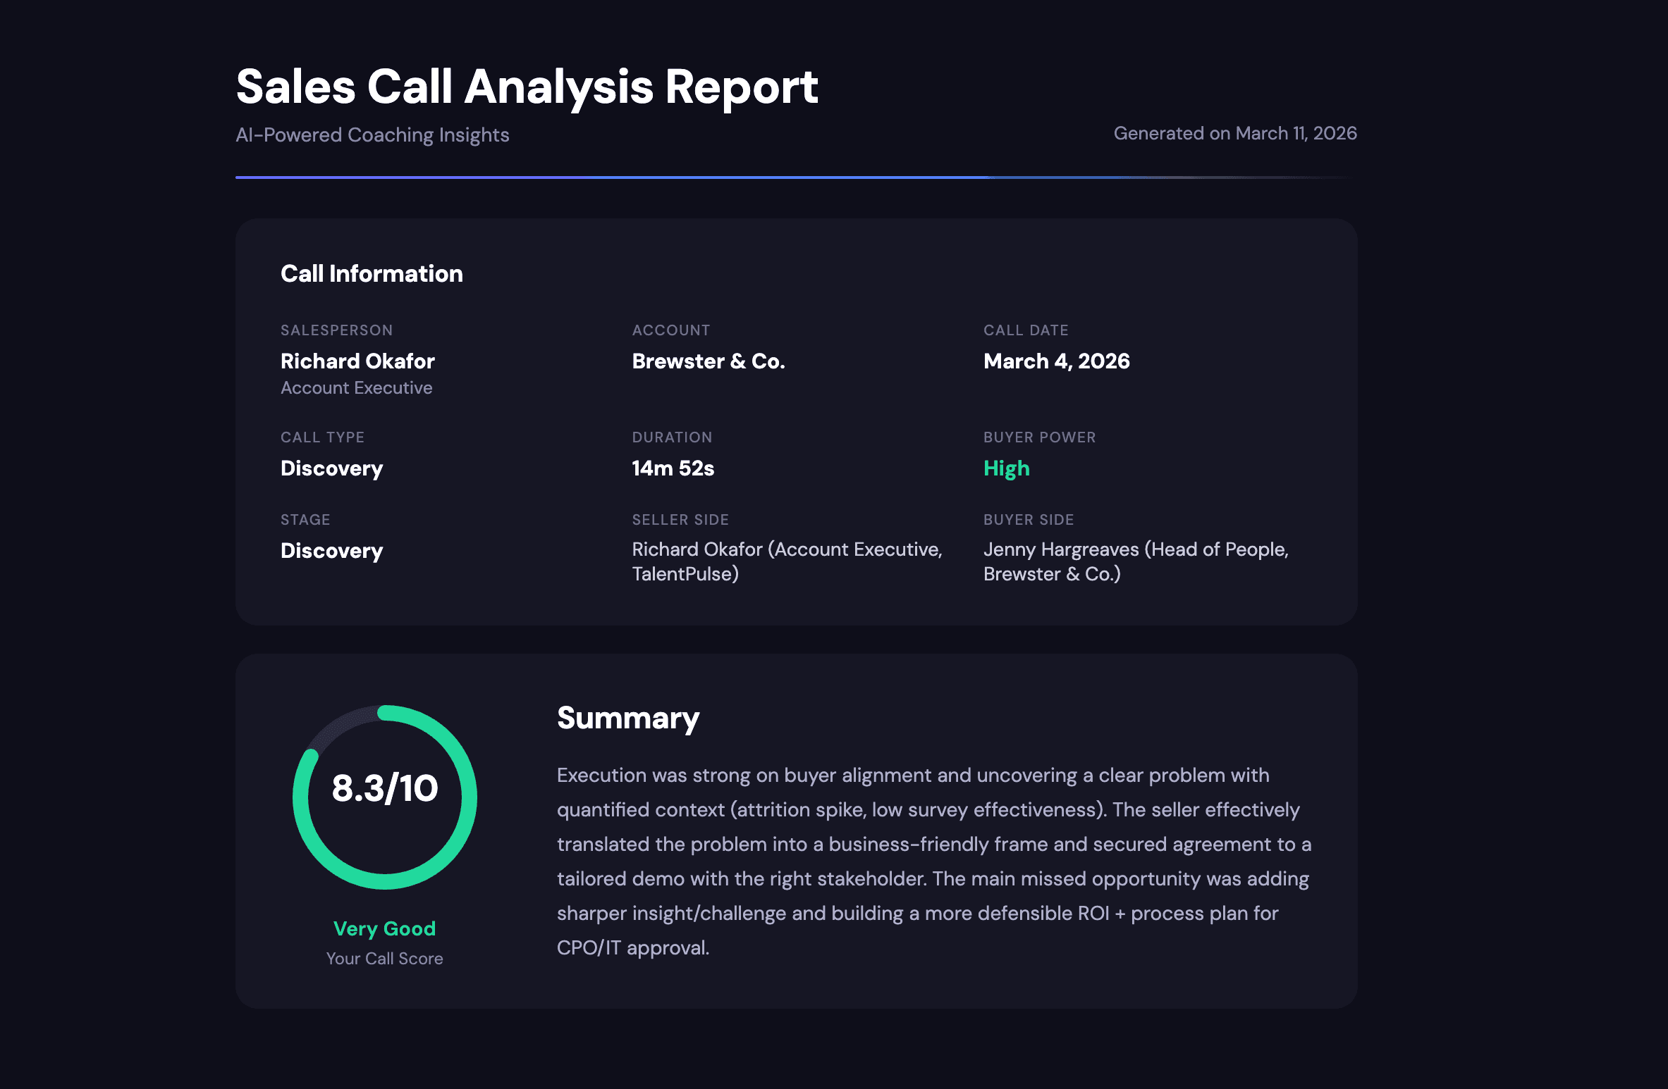This screenshot has height=1089, width=1668.
Task: Click the High buyer power indicator
Action: coord(1006,468)
